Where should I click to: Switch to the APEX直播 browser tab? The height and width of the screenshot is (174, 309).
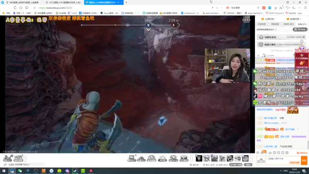(x=64, y=2)
